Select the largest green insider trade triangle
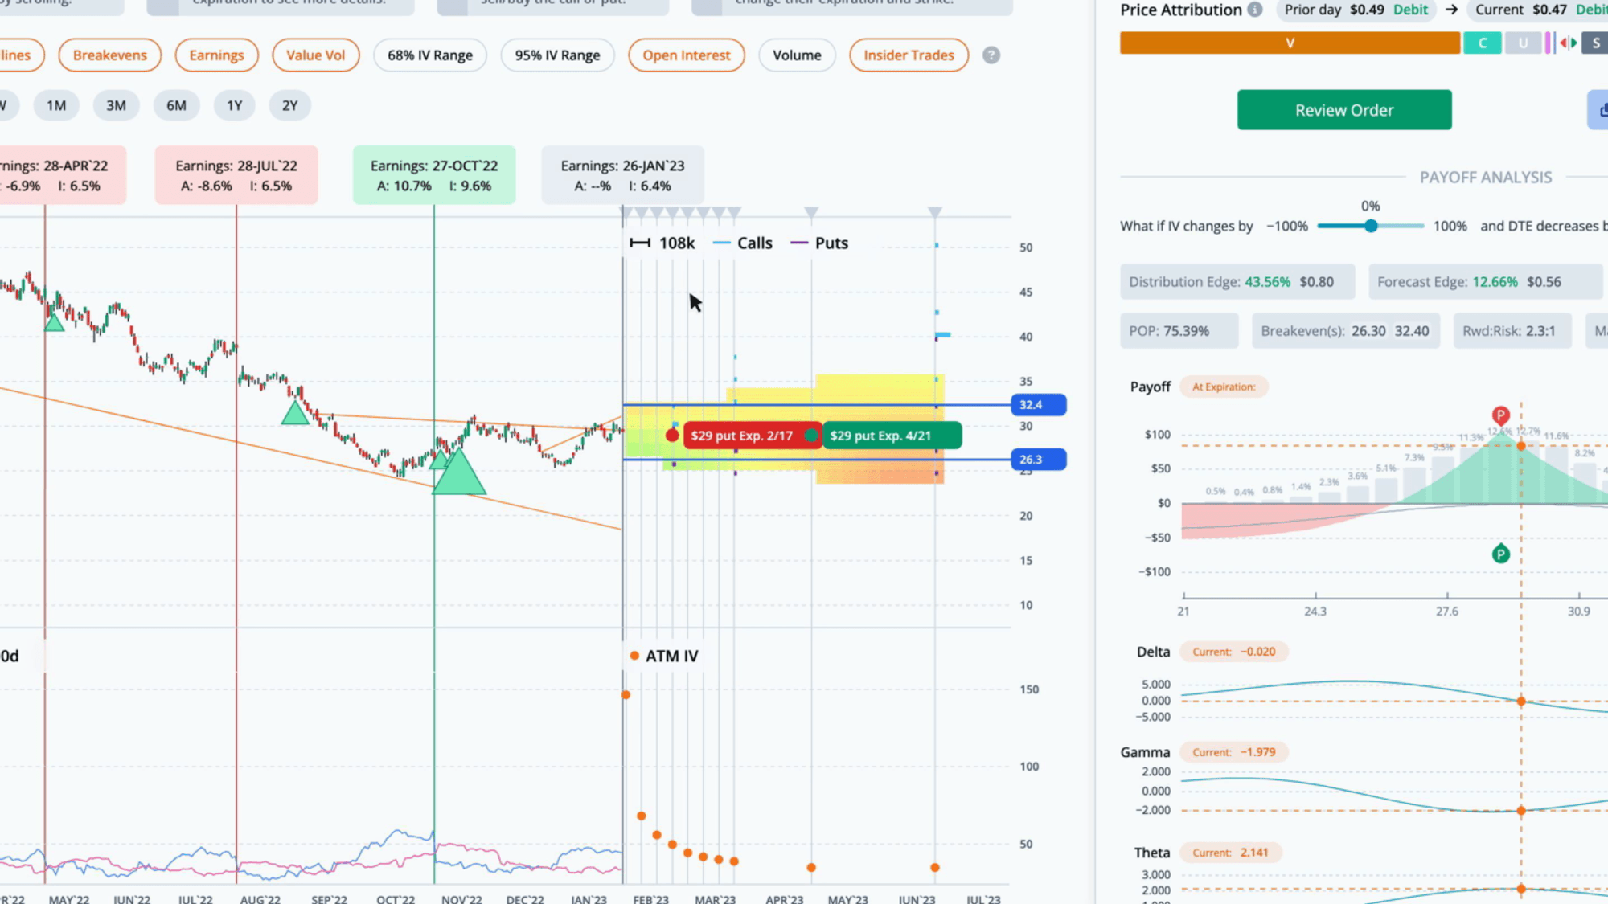 (x=458, y=472)
